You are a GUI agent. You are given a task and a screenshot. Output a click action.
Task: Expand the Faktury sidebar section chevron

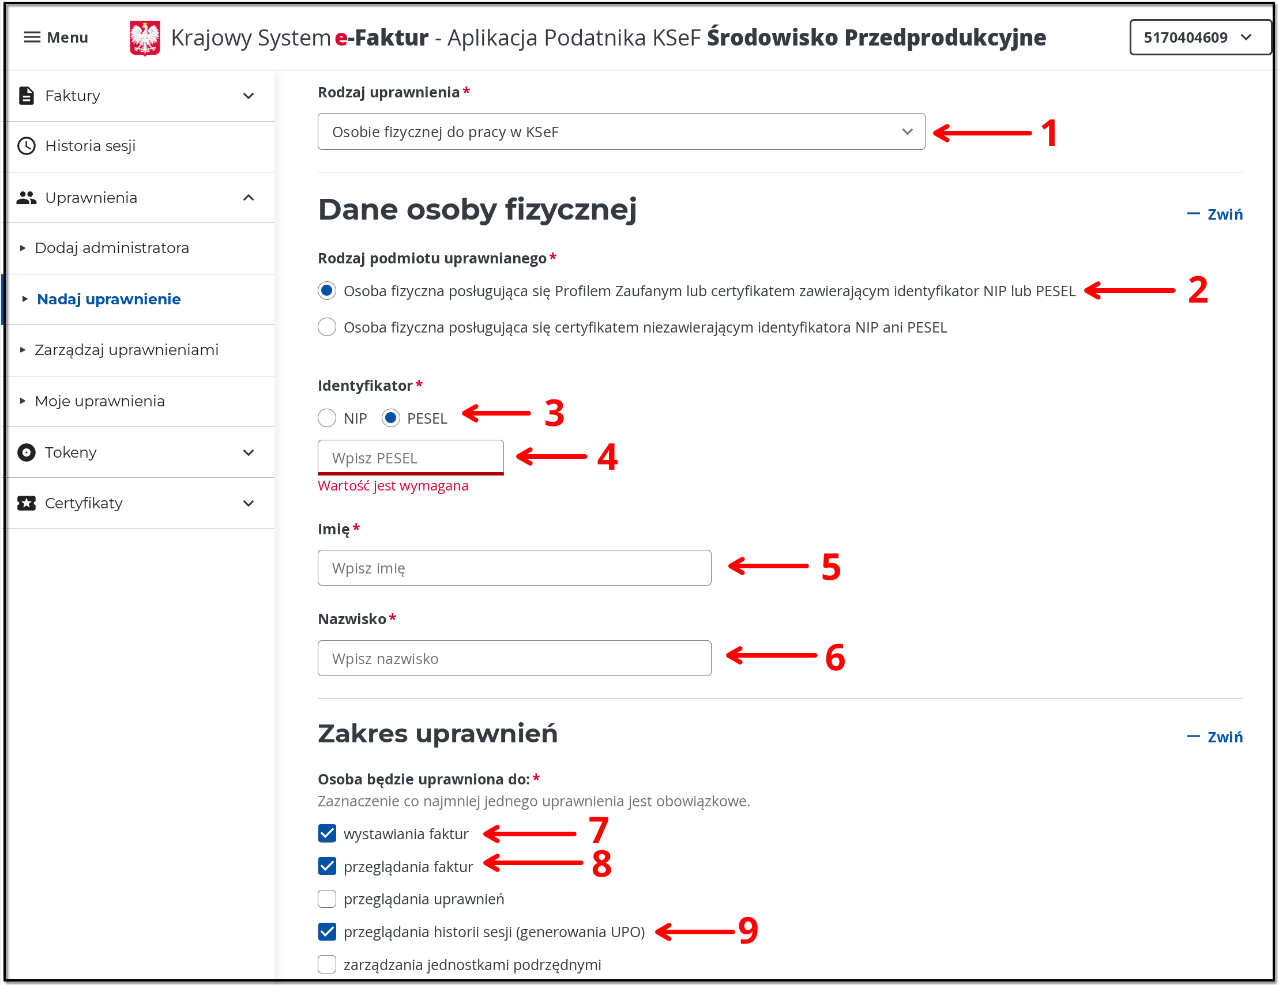(x=249, y=96)
